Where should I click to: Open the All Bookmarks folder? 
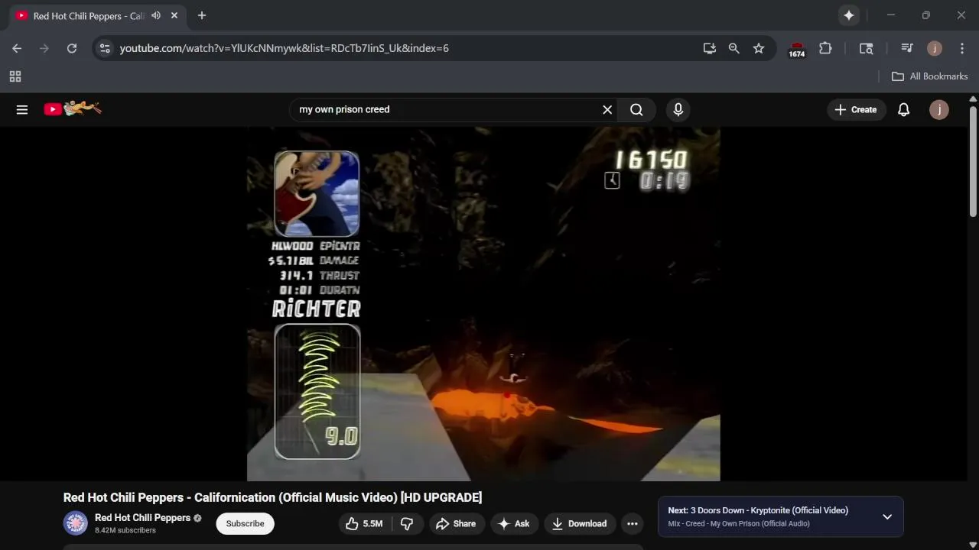click(x=930, y=76)
